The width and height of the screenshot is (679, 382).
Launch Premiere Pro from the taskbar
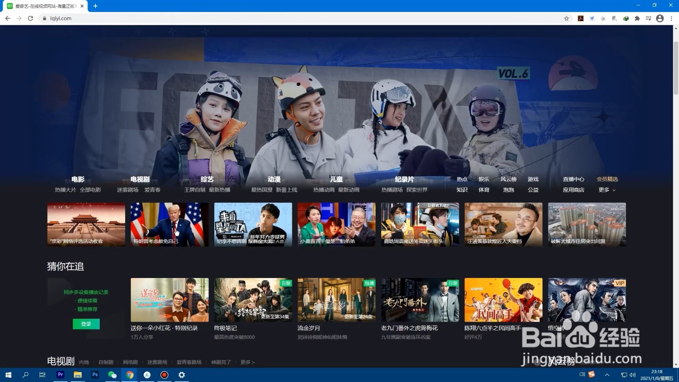tap(60, 375)
